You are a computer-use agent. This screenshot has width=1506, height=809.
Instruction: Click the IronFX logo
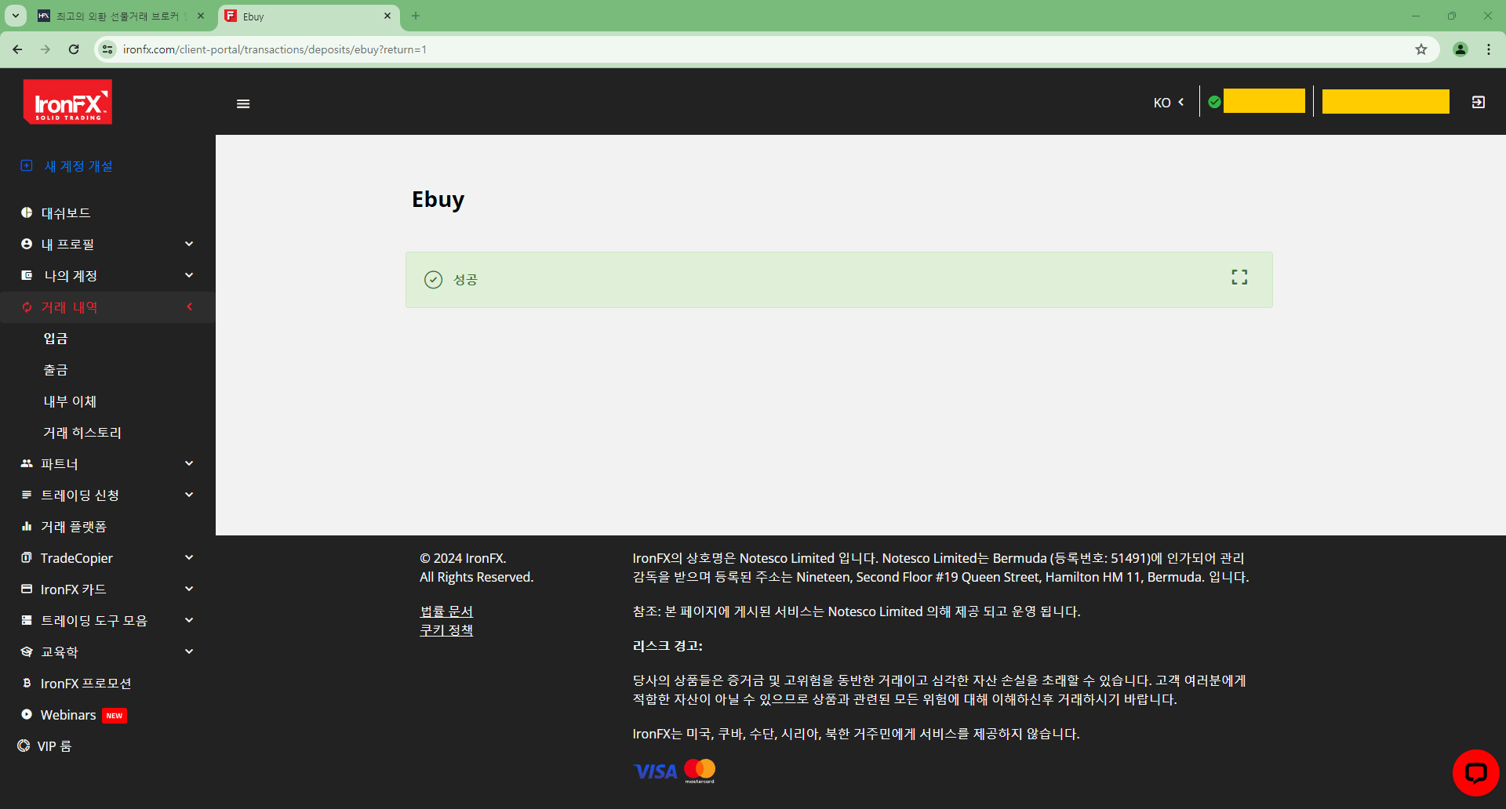[67, 102]
